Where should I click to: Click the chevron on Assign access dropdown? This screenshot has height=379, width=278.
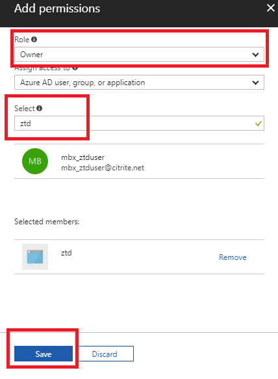pos(255,83)
